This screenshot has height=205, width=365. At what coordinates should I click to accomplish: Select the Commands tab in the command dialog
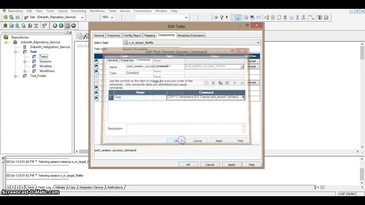(x=143, y=60)
